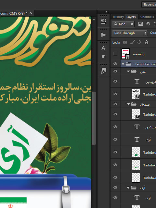Hide the متن group

click(x=115, y=71)
